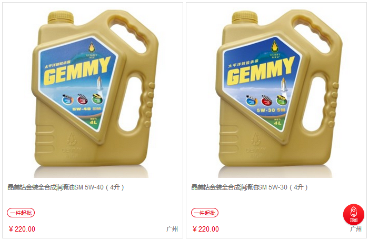369x240 pixels.
Task: Open the 5W-40 GEMMY oil bottle image
Action: [93, 93]
